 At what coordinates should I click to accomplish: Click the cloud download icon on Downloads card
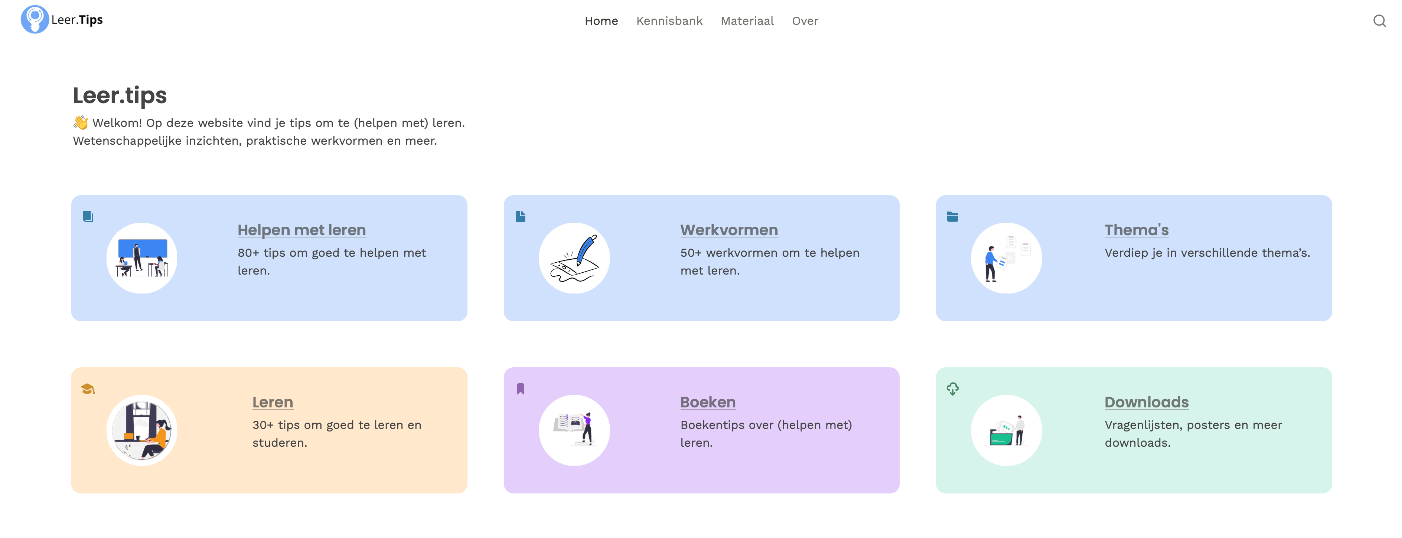pos(952,388)
